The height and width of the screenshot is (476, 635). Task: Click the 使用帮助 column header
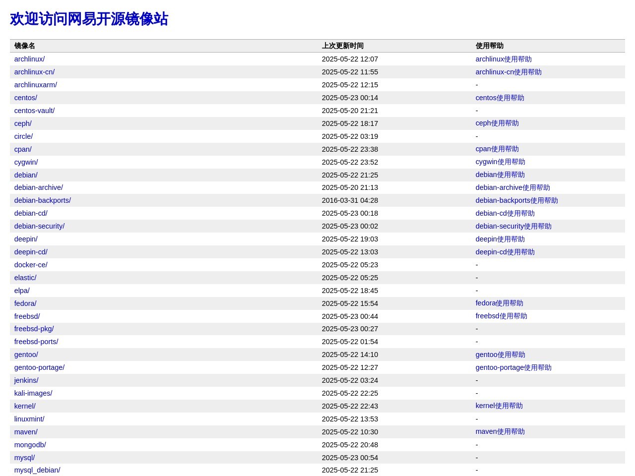490,46
